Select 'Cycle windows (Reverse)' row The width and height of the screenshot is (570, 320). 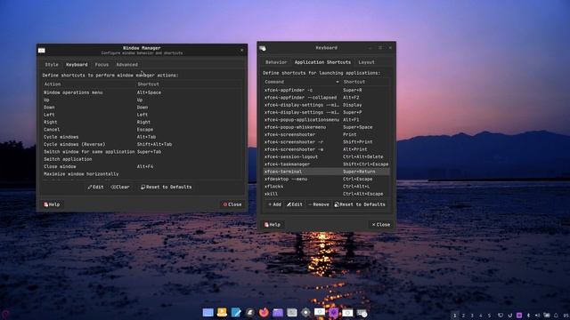pos(142,144)
